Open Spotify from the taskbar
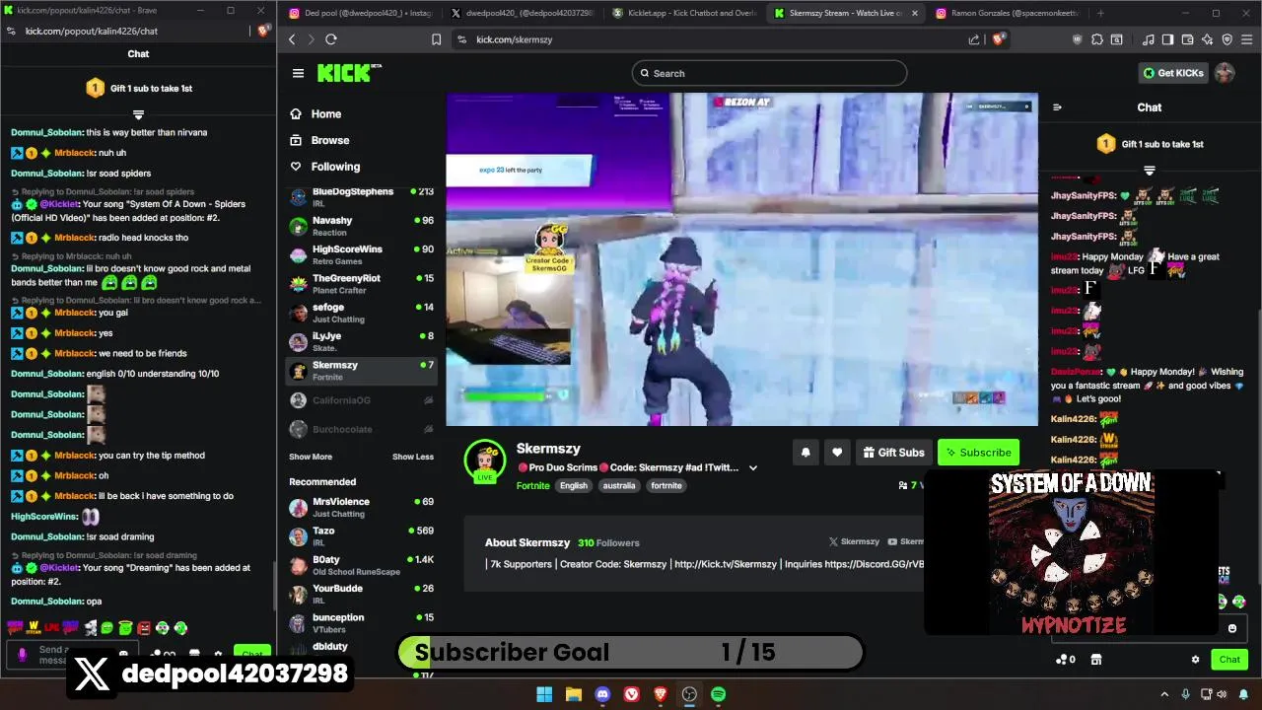 tap(719, 694)
